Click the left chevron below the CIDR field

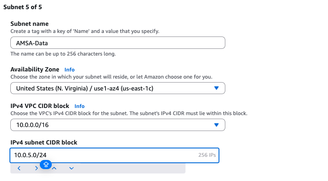tap(19, 168)
